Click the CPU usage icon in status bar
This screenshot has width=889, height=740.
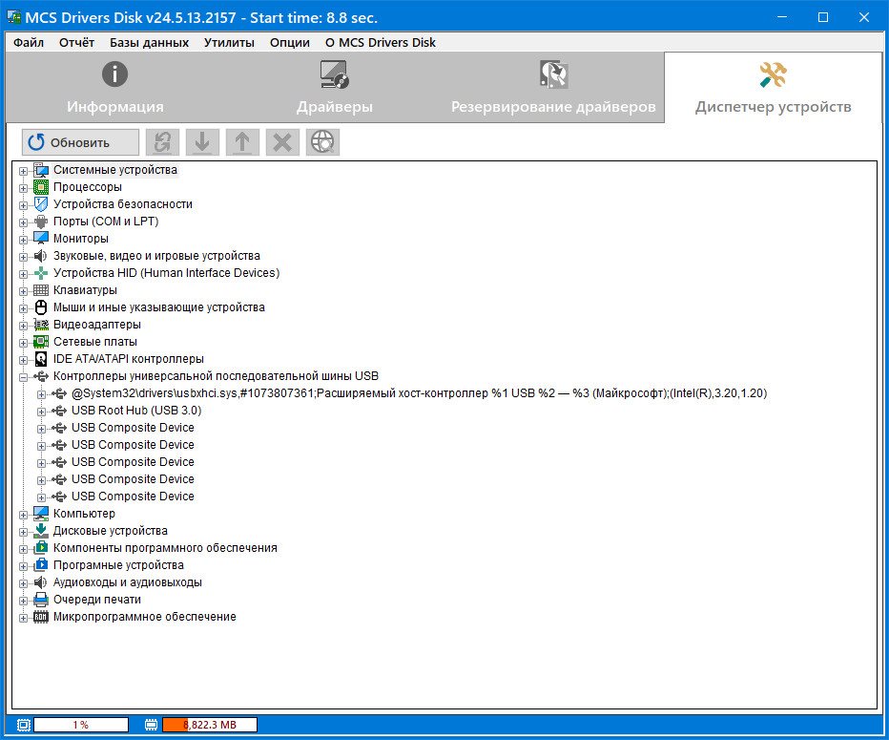23,725
